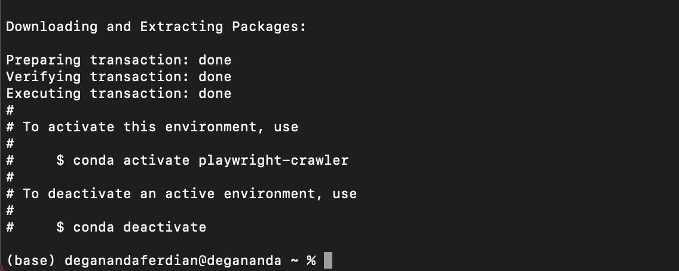
Task: Click the word "Verifying" in the output
Action: 43,77
